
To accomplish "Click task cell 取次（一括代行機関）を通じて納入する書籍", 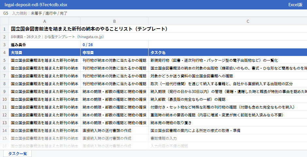I will pos(228,84).
